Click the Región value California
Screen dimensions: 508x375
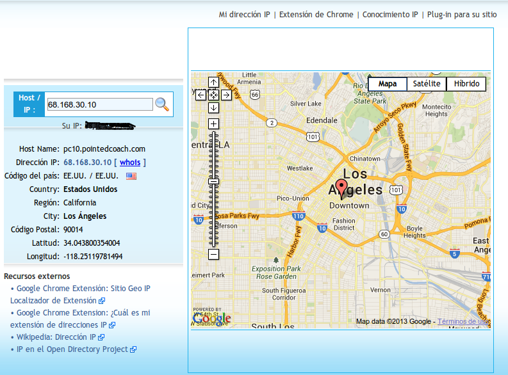(79, 203)
